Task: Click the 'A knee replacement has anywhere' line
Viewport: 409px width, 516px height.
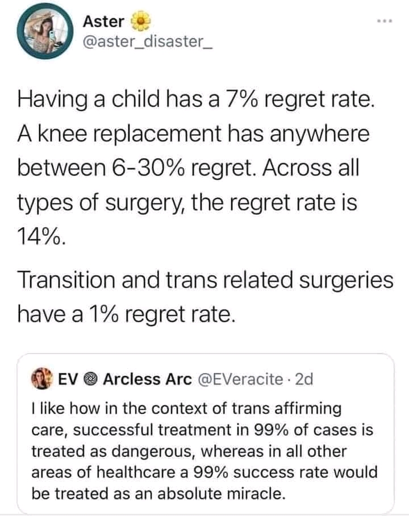Action: 193,134
